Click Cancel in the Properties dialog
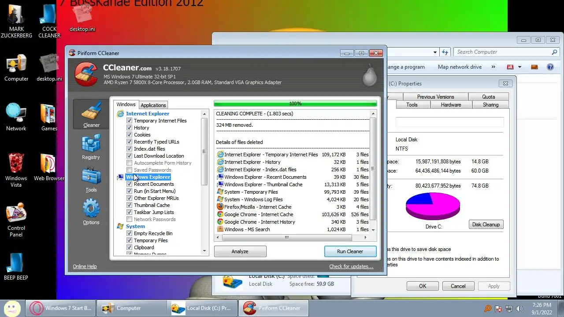 tap(458, 286)
